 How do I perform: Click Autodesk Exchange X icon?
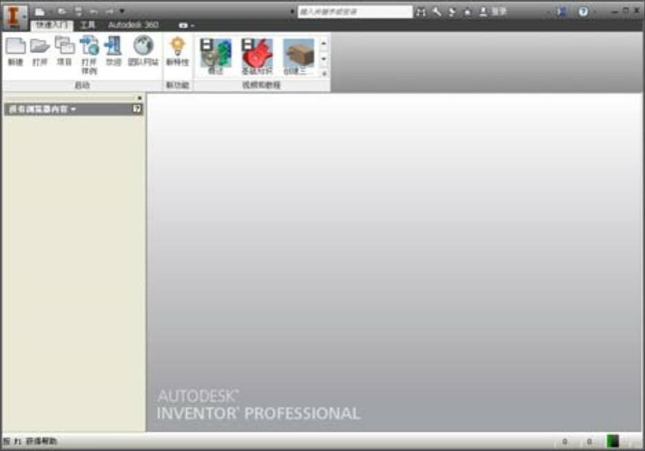point(562,12)
